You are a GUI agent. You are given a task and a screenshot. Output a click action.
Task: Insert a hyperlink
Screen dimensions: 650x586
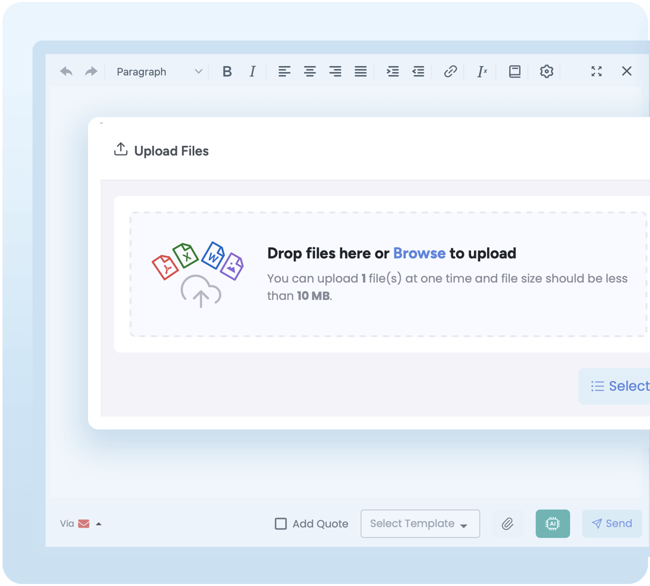pos(450,71)
